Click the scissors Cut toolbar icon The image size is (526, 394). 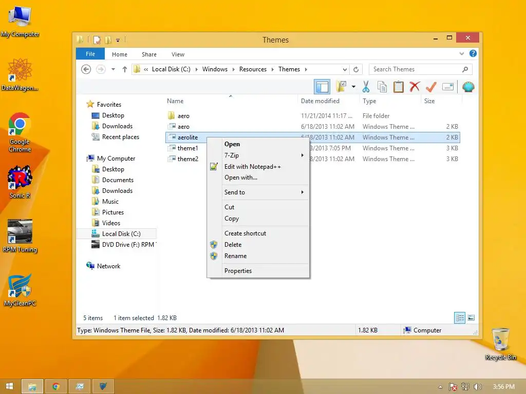click(366, 87)
